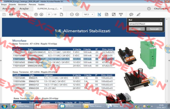Send file by email envelope icon
This screenshot has width=170, height=109.
[18, 14]
